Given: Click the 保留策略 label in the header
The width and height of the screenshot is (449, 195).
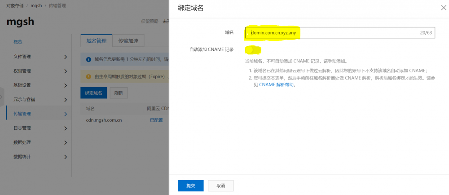Looking at the screenshot, I should pyautogui.click(x=150, y=21).
